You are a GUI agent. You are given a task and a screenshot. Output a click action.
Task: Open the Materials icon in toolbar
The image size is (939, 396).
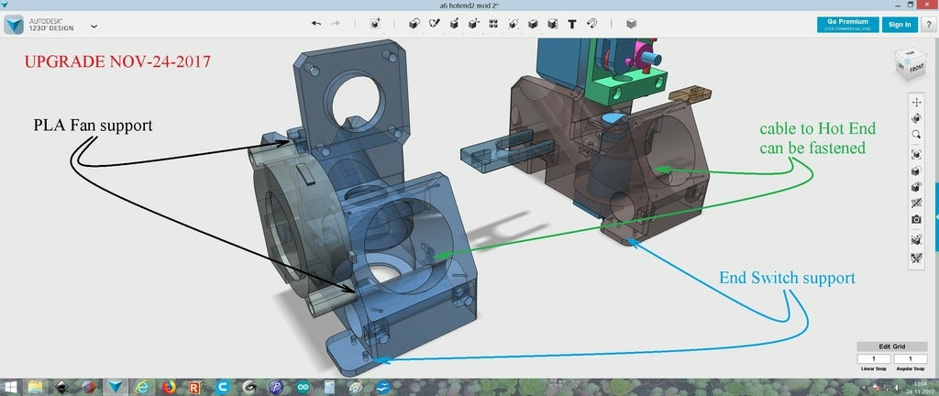[630, 25]
